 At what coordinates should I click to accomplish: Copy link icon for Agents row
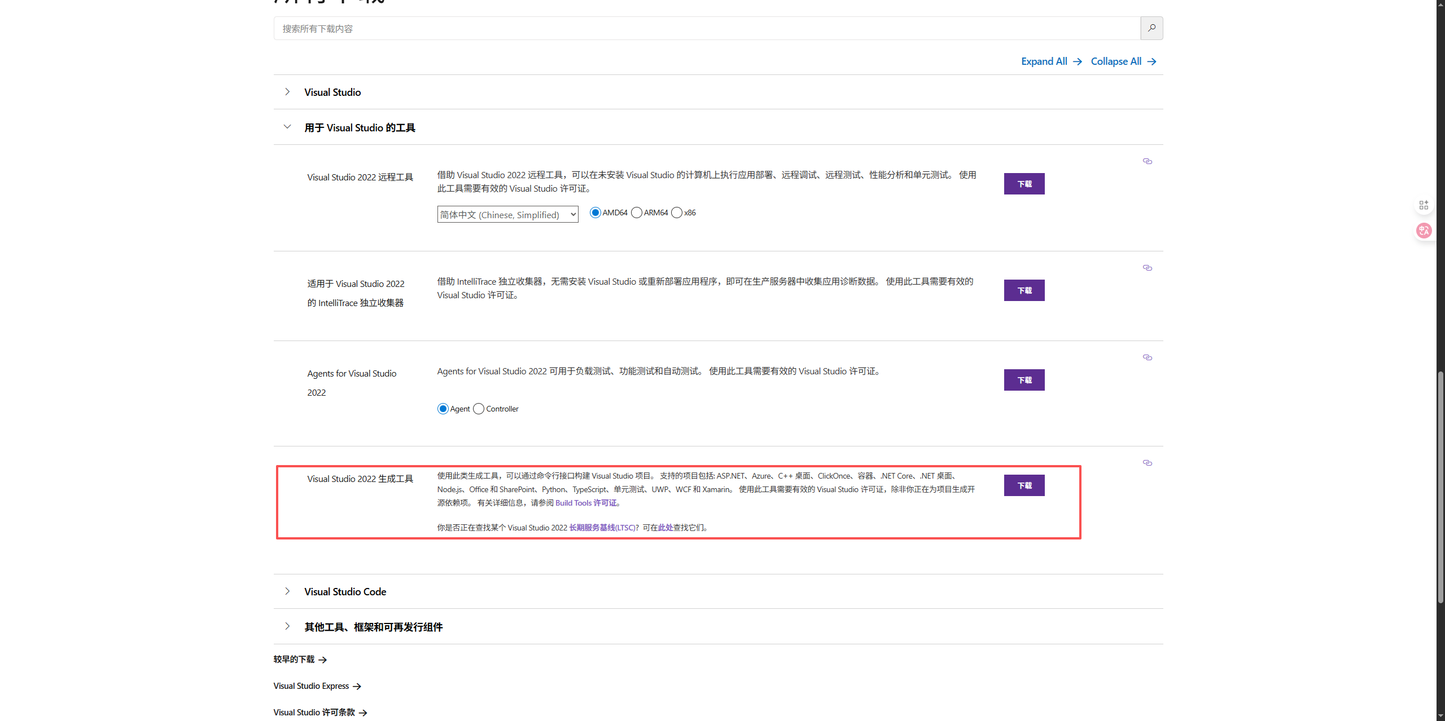(1147, 357)
